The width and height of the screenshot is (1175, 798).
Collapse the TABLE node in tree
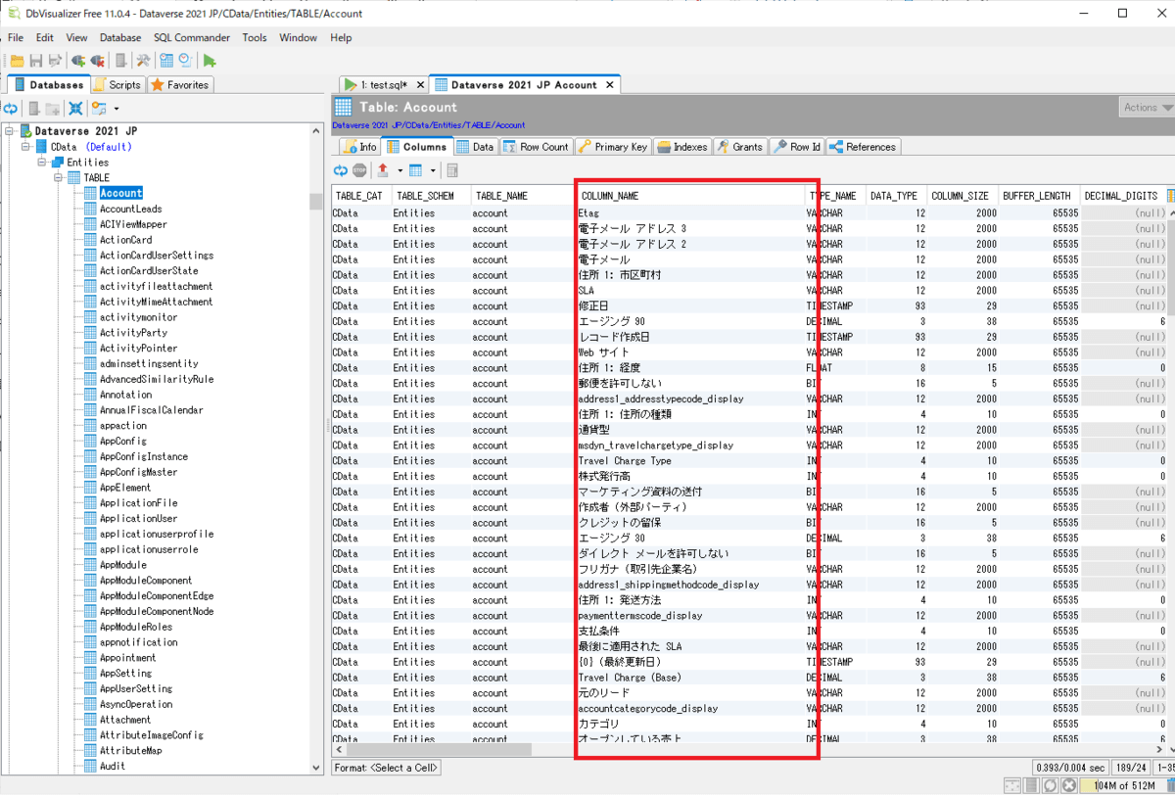click(x=59, y=178)
